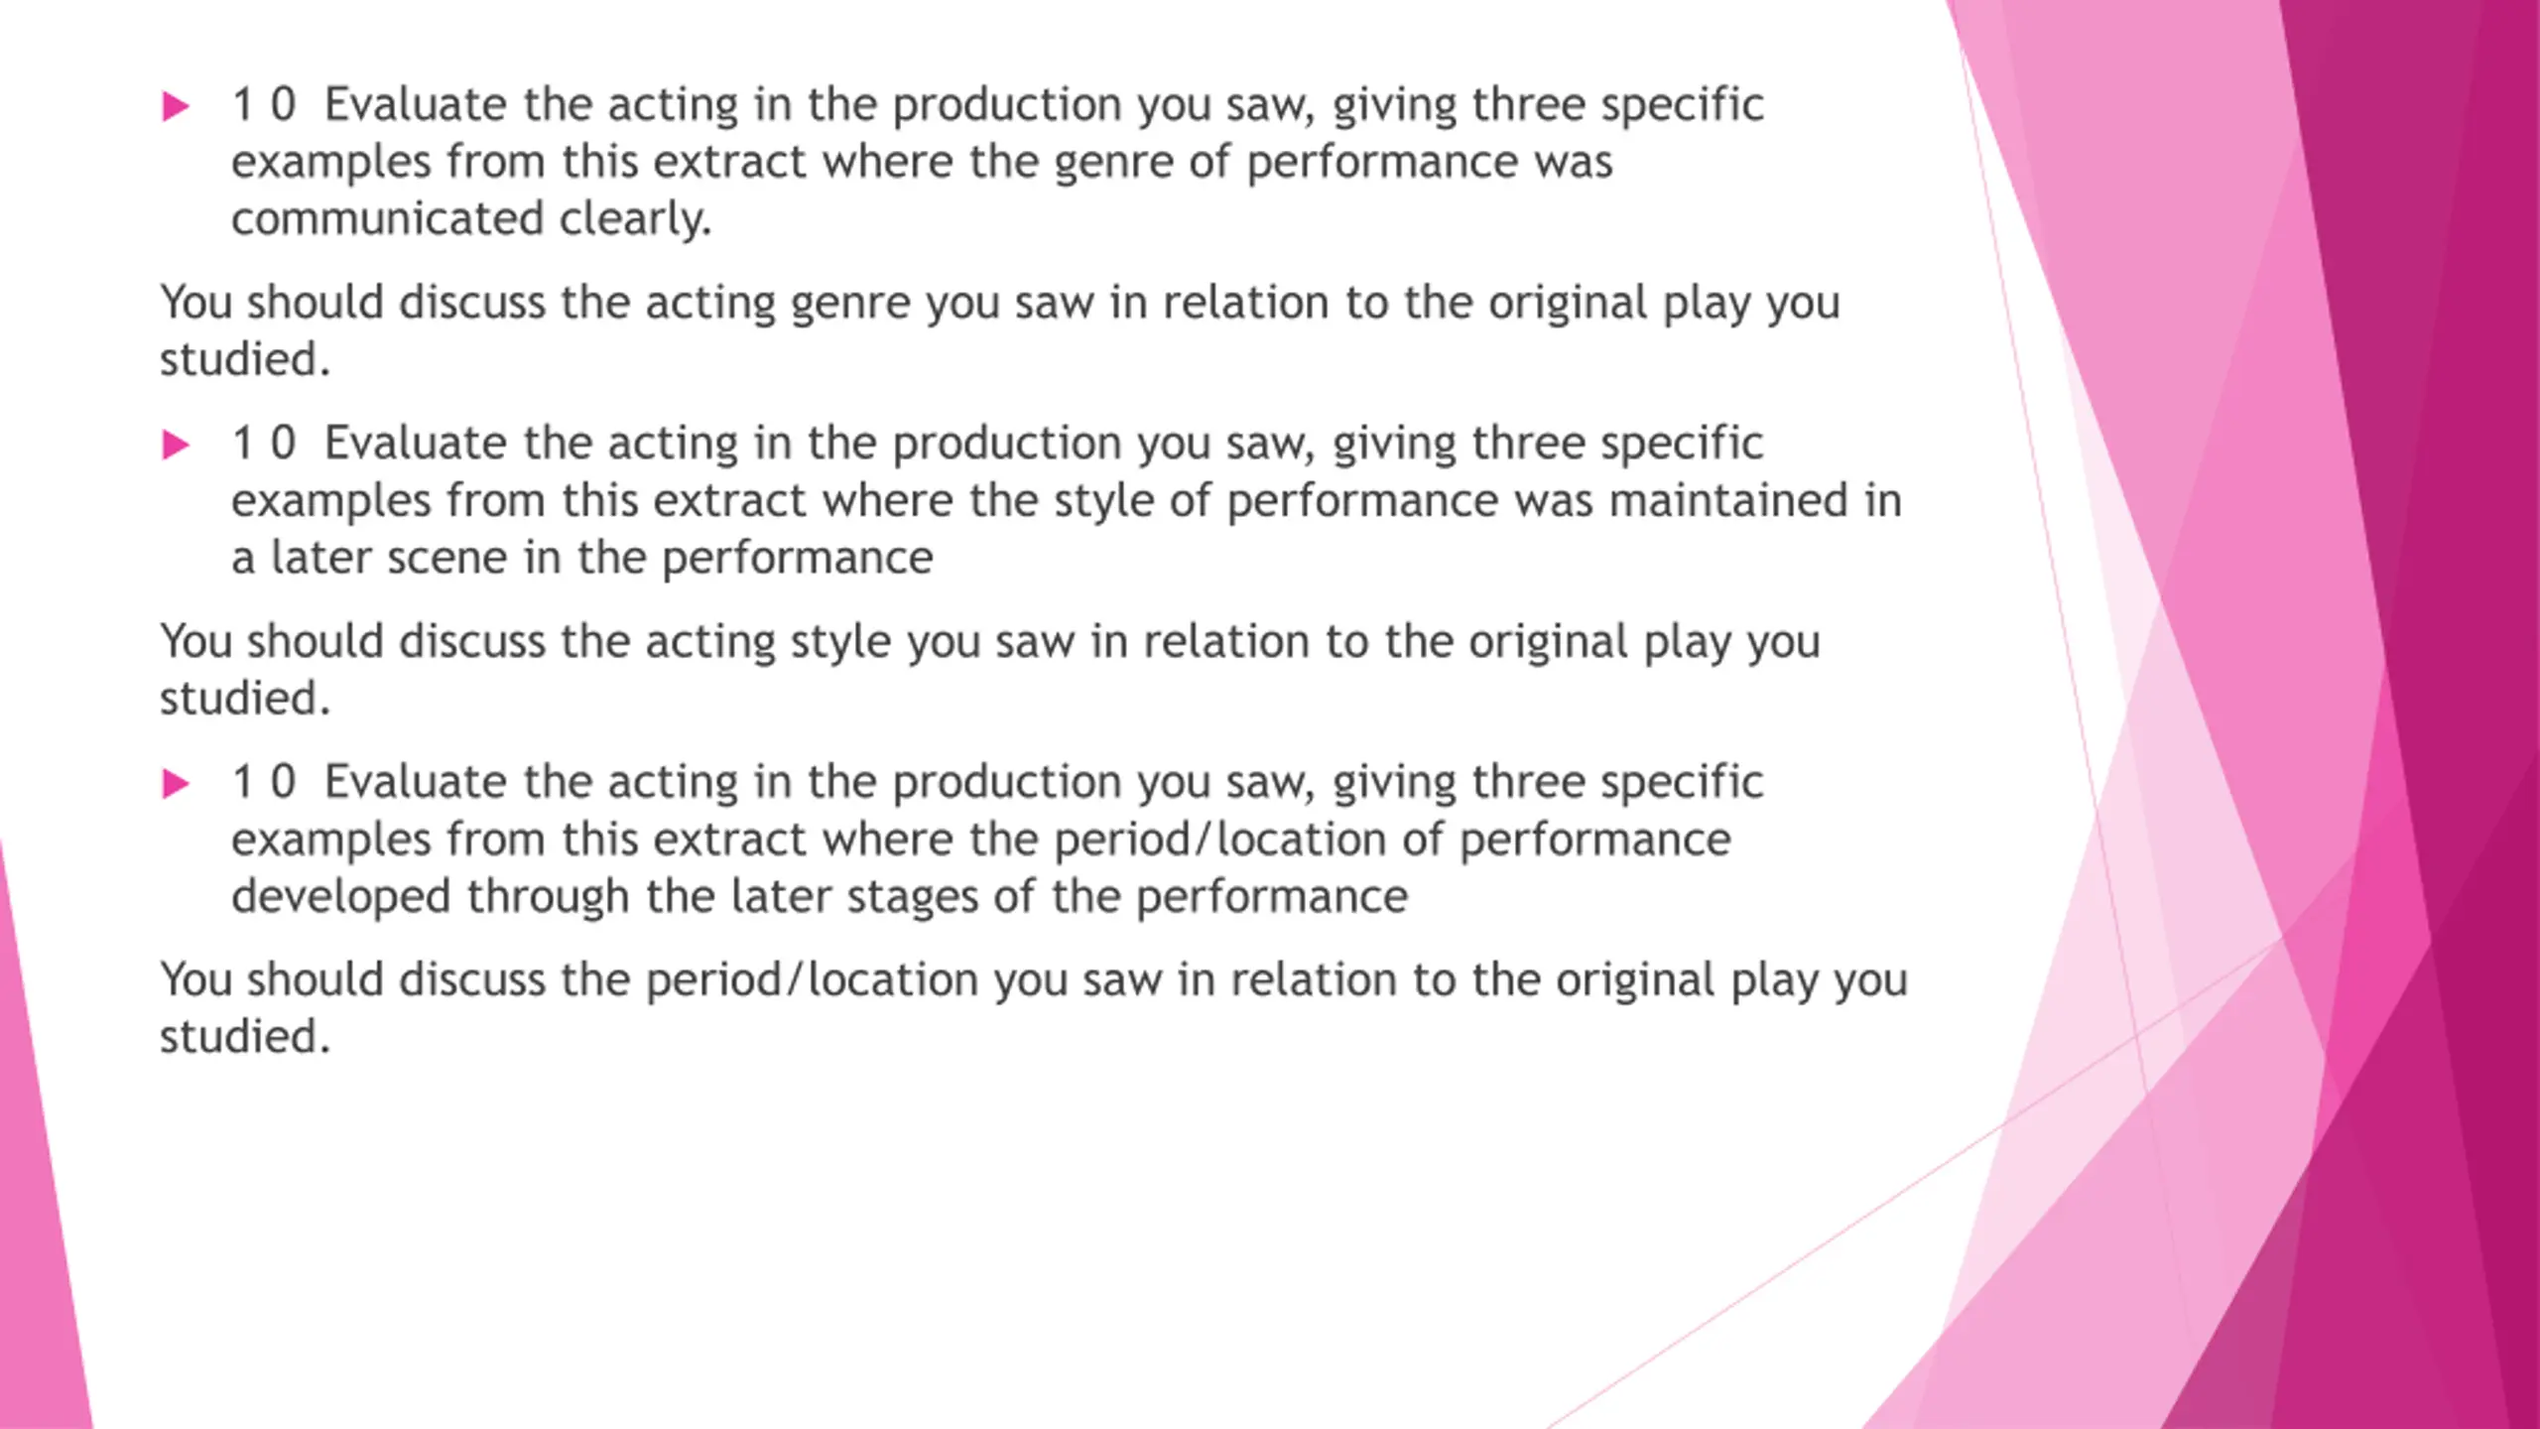Click the 'discuss the period/location' sentence

coord(1034,1008)
